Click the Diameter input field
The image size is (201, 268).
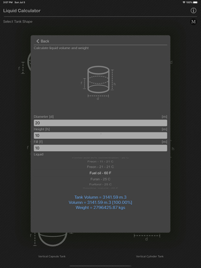(x=100, y=123)
